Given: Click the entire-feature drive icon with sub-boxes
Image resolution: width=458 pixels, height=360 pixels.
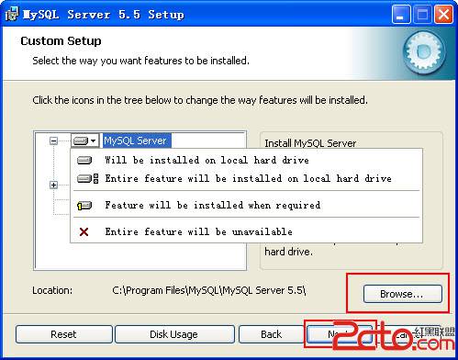Looking at the screenshot, I should click(x=88, y=178).
